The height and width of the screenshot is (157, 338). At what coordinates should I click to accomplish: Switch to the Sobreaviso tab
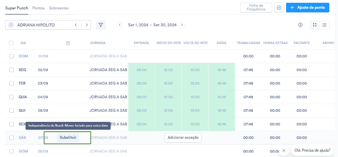(59, 8)
